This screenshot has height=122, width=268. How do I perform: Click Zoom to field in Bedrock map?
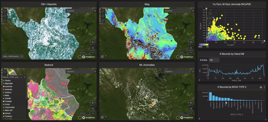[x=79, y=72]
